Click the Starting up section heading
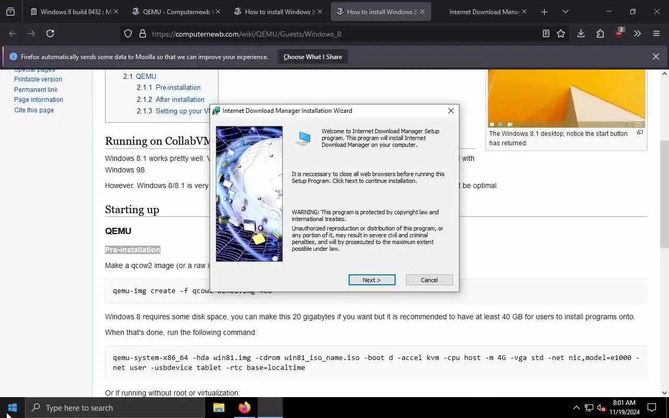Viewport: 669px width, 418px height. pyautogui.click(x=132, y=210)
